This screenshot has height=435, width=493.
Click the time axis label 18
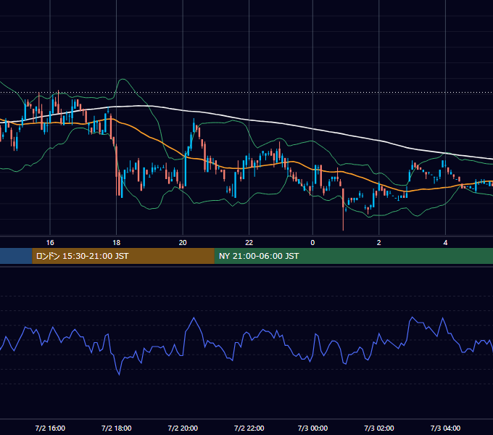(x=116, y=243)
